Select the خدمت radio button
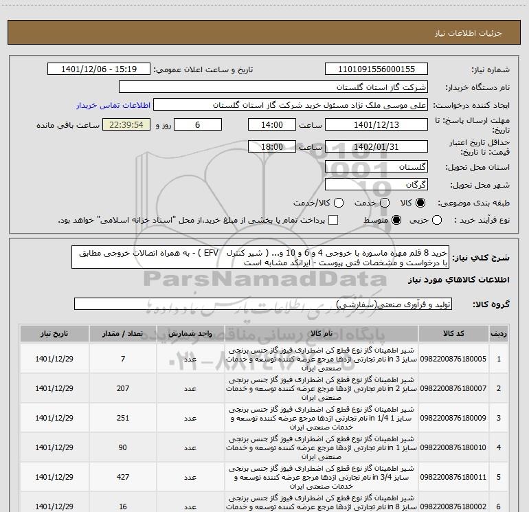 pos(385,203)
